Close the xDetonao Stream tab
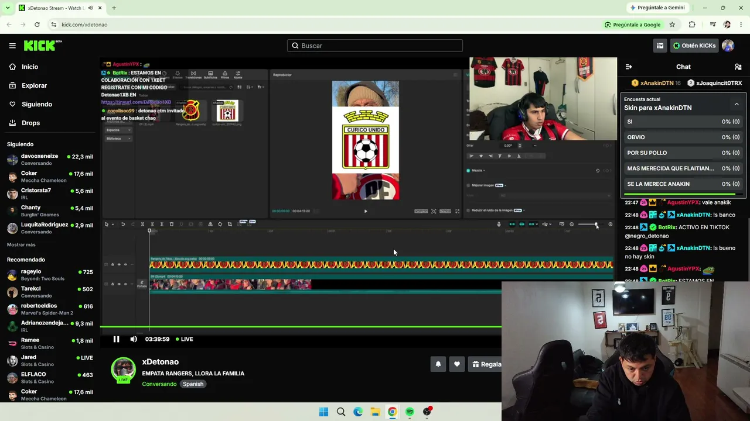 point(100,8)
